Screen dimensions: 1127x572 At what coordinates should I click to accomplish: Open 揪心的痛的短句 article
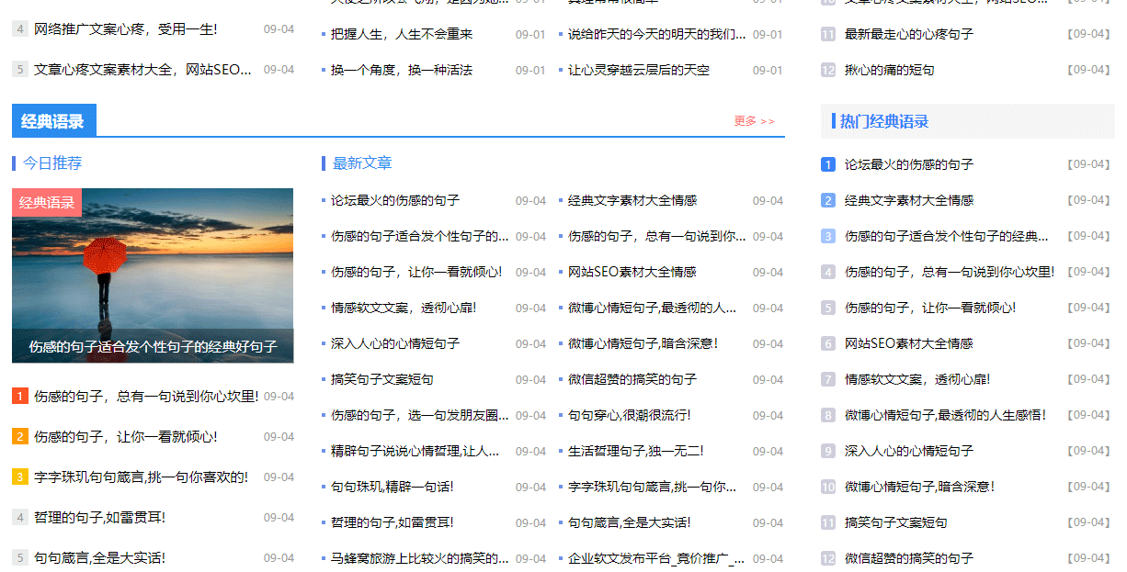[x=887, y=68]
